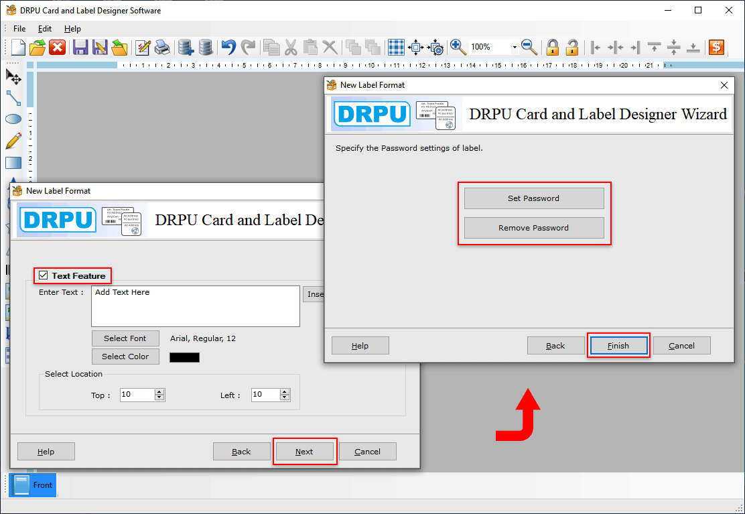
Task: Click the gray X Delete icon
Action: 330,47
